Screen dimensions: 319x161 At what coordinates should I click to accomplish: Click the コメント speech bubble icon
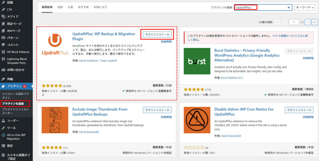[x=3, y=45]
